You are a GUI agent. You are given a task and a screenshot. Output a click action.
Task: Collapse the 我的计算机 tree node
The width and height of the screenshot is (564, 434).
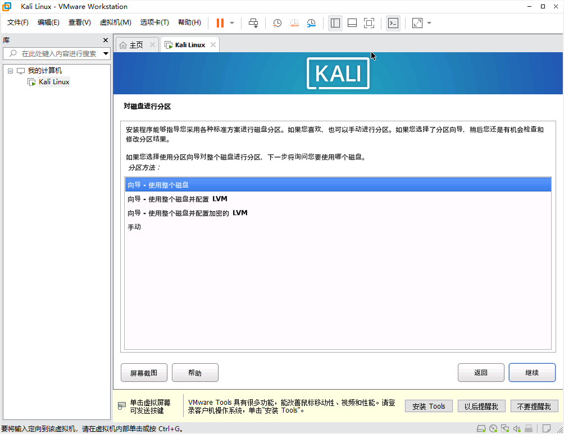(x=11, y=71)
